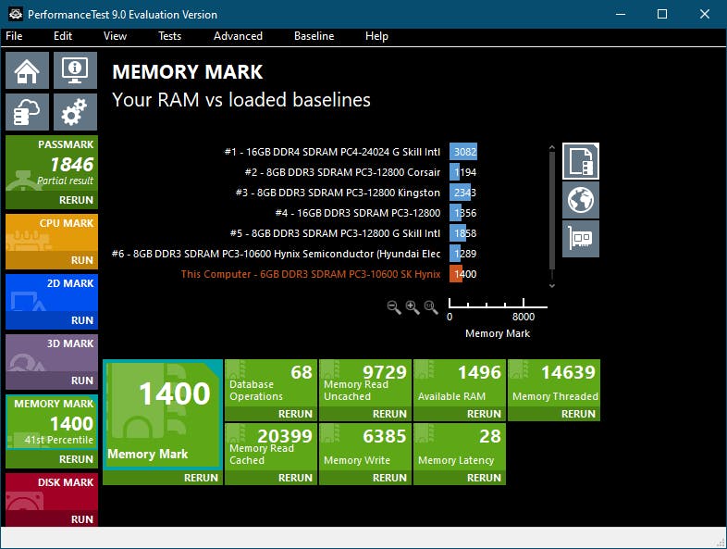Click the baseline list scrollbar down arrow
Image resolution: width=727 pixels, height=549 pixels.
pos(552,286)
